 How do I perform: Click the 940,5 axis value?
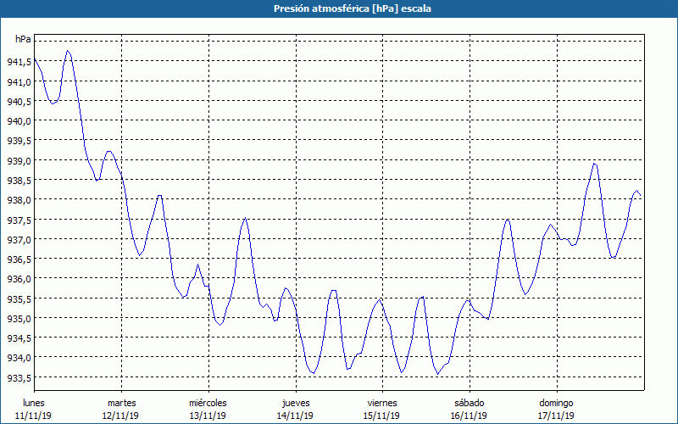tap(19, 102)
